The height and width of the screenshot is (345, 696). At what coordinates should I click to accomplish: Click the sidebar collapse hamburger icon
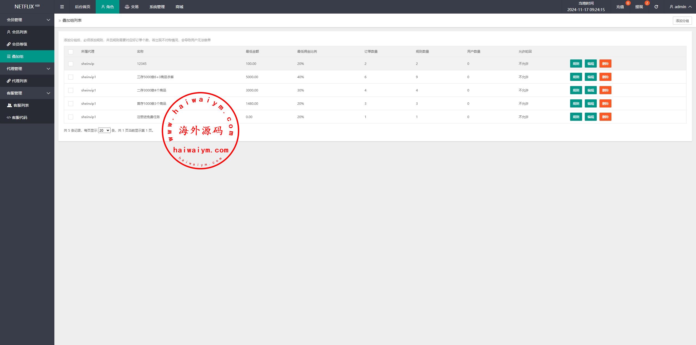click(x=62, y=7)
